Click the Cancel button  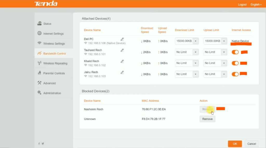[x=251, y=144]
